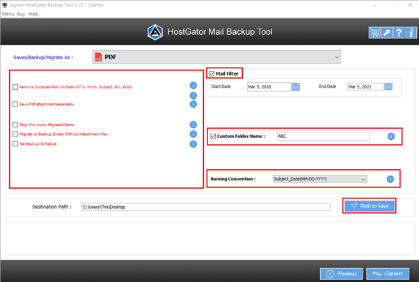Click the Aryson logo in header
This screenshot has height=282, width=419.
[x=155, y=32]
